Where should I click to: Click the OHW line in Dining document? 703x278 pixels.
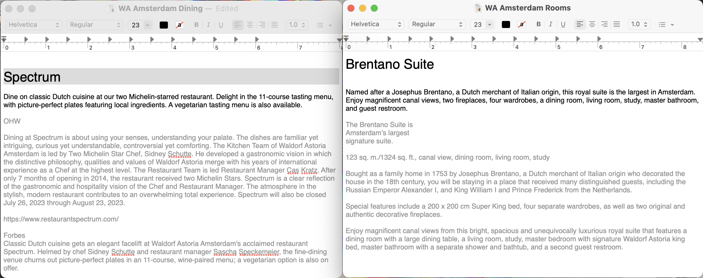pos(12,121)
